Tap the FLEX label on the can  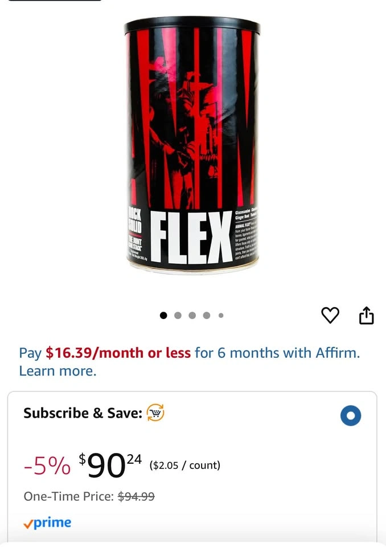(x=191, y=237)
